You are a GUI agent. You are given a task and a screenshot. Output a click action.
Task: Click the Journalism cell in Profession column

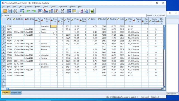(x=45, y=26)
